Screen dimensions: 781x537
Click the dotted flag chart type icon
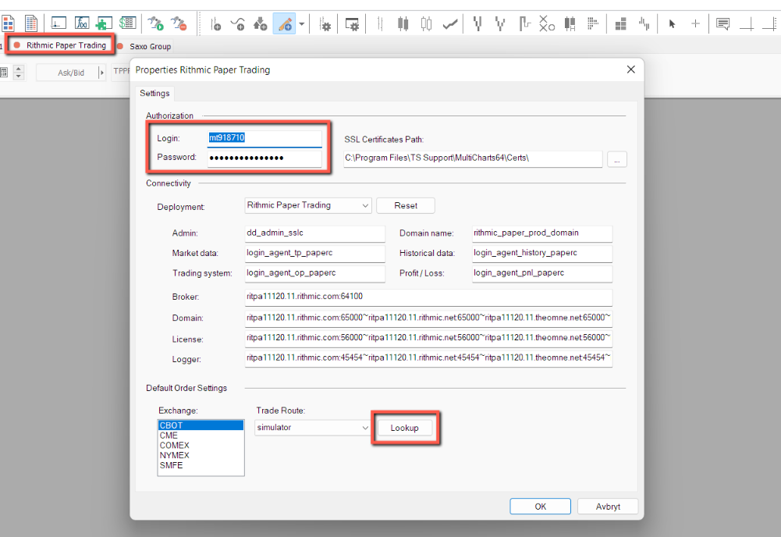click(593, 23)
